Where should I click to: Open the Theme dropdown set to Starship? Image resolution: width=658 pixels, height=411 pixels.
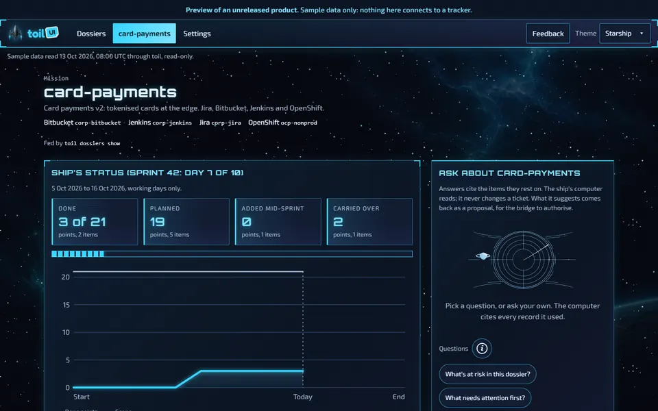click(625, 34)
